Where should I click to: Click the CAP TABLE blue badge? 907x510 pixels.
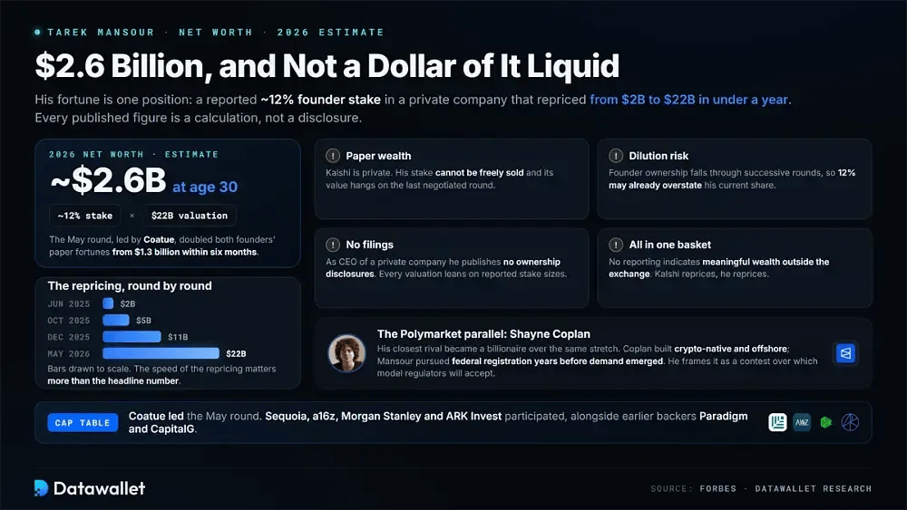(83, 423)
